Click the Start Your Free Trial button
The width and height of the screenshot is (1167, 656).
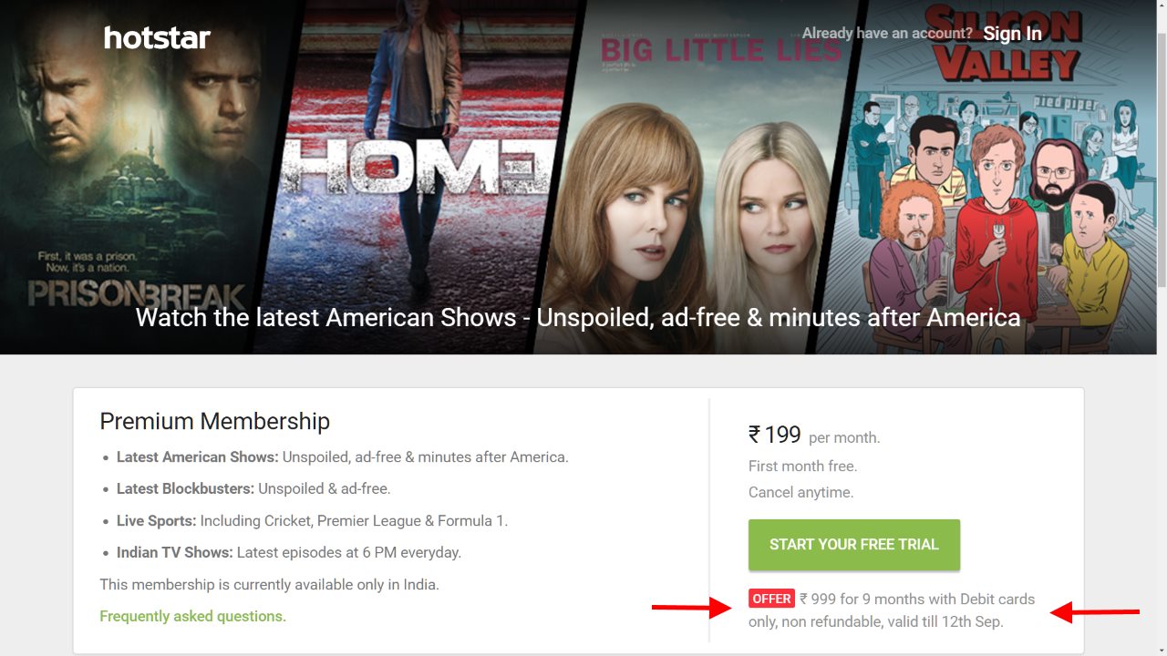pyautogui.click(x=854, y=545)
